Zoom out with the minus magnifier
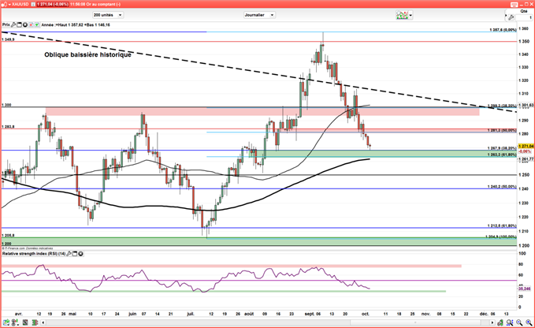Viewport: 535px width, 328px height. click(x=519, y=322)
